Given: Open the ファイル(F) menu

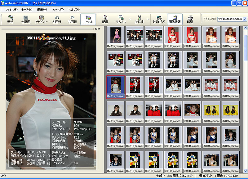Looking at the screenshot, I should (11, 10).
